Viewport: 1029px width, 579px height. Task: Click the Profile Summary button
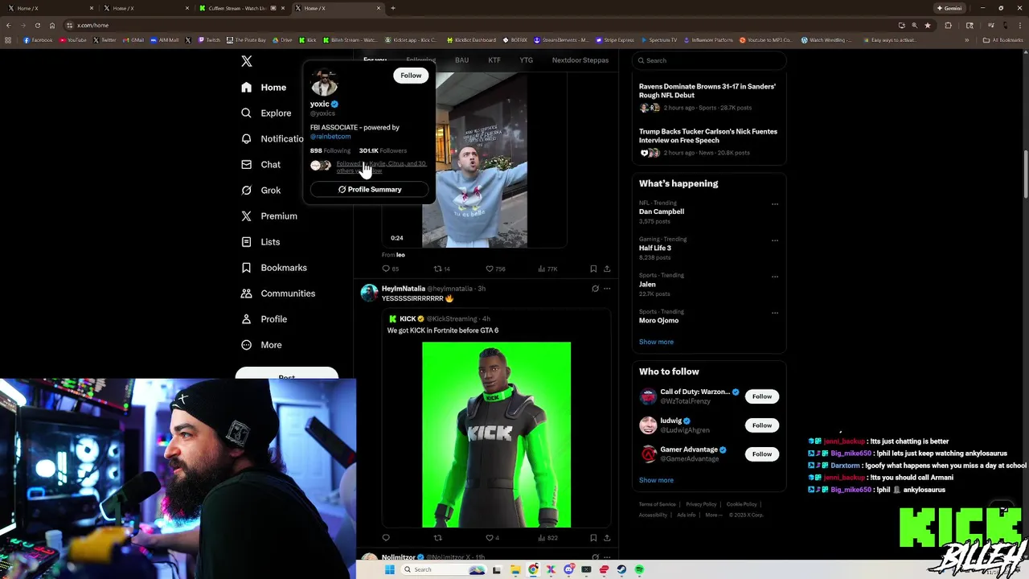tap(370, 189)
